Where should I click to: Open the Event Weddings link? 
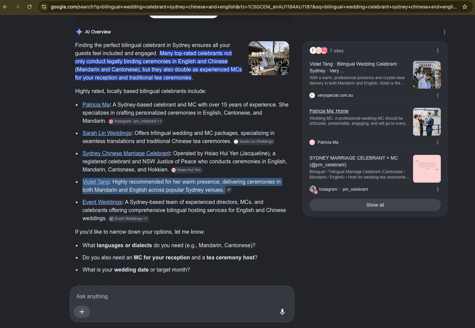[x=102, y=202]
